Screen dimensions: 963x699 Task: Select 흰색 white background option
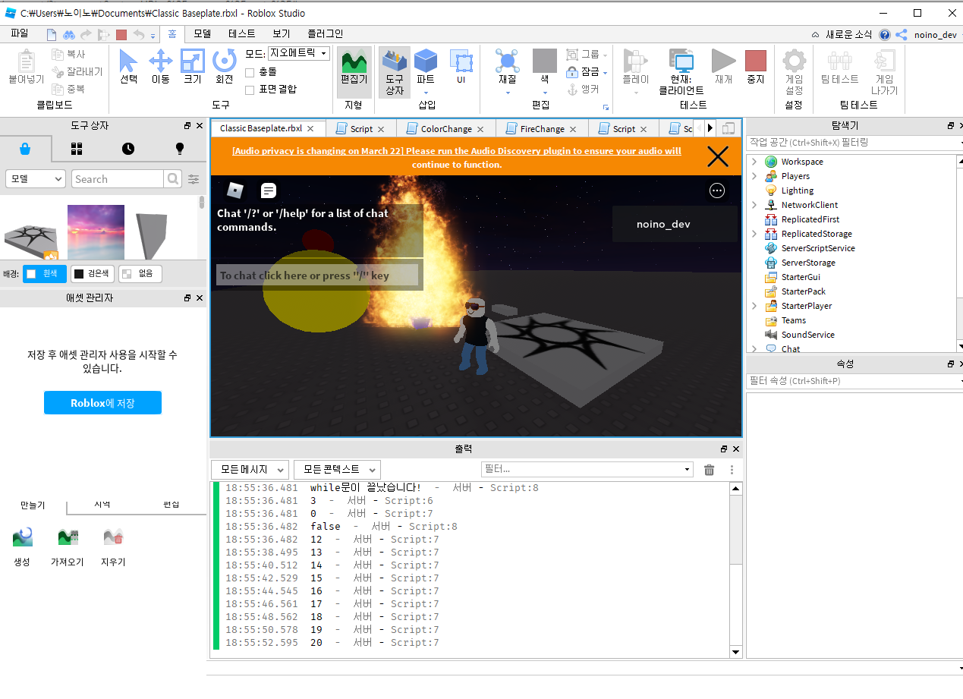(45, 274)
